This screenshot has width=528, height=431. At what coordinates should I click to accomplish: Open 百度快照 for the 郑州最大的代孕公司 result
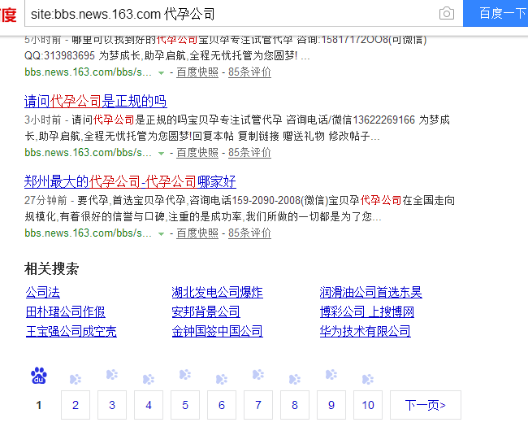pyautogui.click(x=197, y=233)
